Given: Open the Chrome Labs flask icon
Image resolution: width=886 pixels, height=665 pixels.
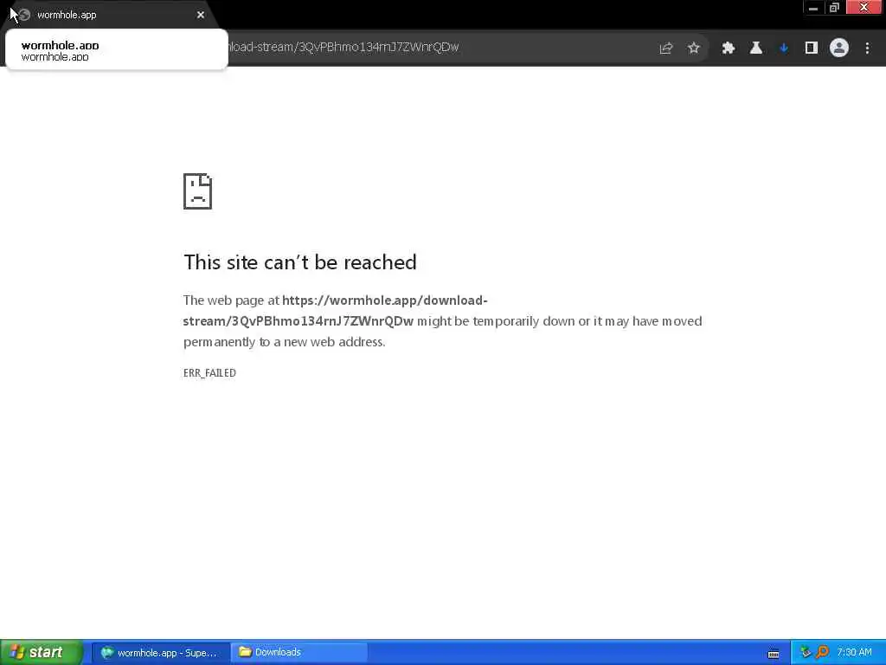Looking at the screenshot, I should coord(756,48).
